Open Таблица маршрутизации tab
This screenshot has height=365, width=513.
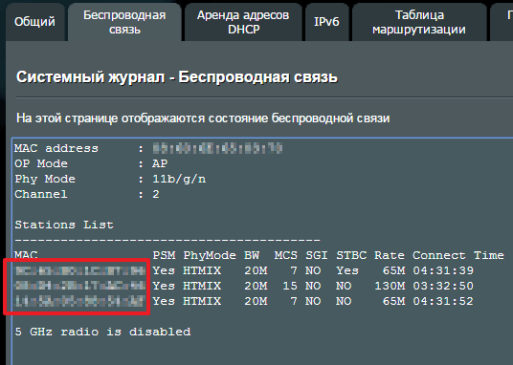pyautogui.click(x=419, y=22)
